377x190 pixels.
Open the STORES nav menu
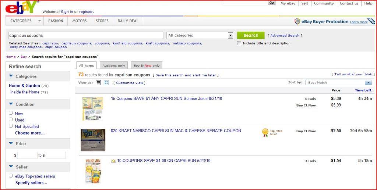click(102, 21)
